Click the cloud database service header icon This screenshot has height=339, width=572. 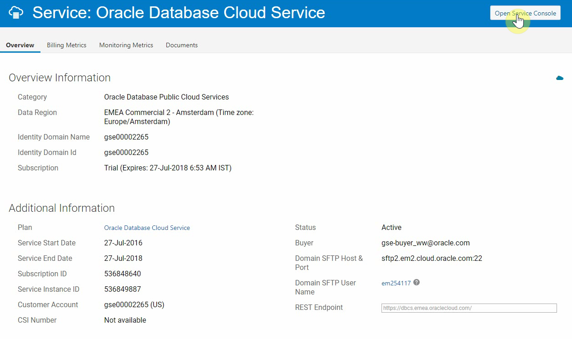[x=16, y=13]
